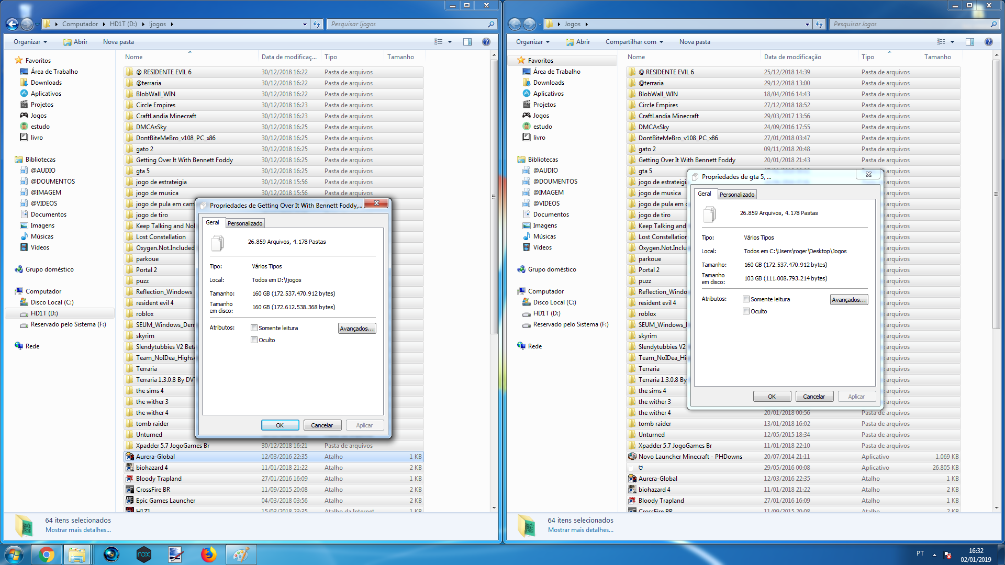Open view options arrow in left window toolbar
1005x565 pixels.
pos(450,42)
